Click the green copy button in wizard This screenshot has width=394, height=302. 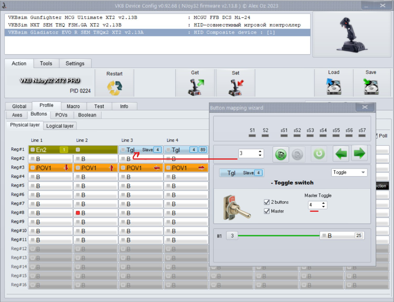coord(280,154)
